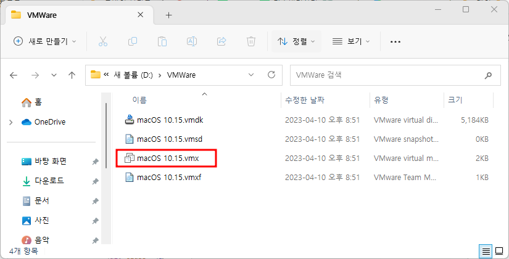The height and width of the screenshot is (259, 509).
Task: Open the three-dots more options menu
Action: coord(395,41)
